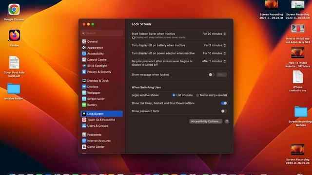The image size is (312, 175).
Task: Change display off on battery time
Action: click(x=215, y=45)
